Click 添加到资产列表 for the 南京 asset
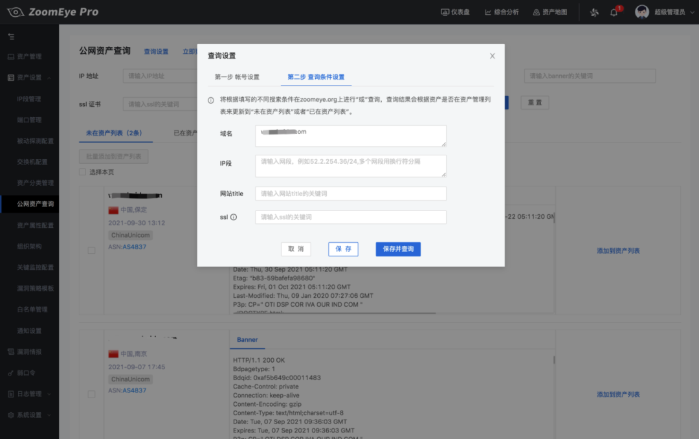 pyautogui.click(x=618, y=394)
